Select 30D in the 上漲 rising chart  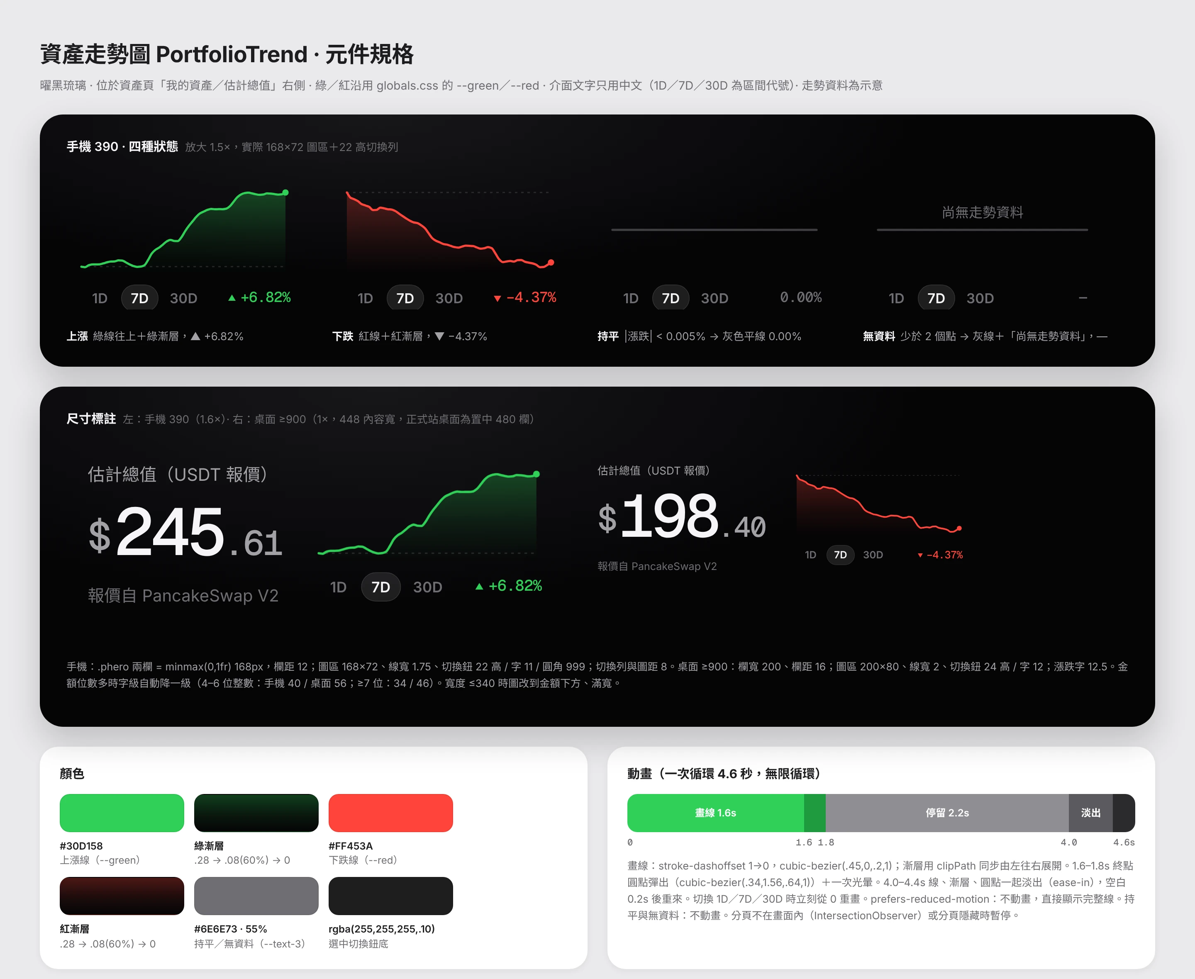(184, 298)
